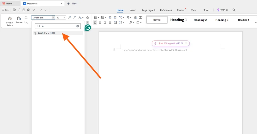Toggle left text alignment

coord(95,23)
